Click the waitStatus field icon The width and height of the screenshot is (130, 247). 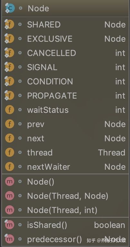[10, 110]
